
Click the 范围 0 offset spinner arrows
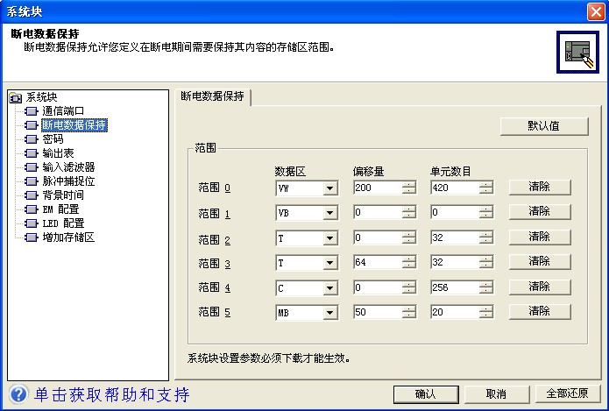coord(409,188)
